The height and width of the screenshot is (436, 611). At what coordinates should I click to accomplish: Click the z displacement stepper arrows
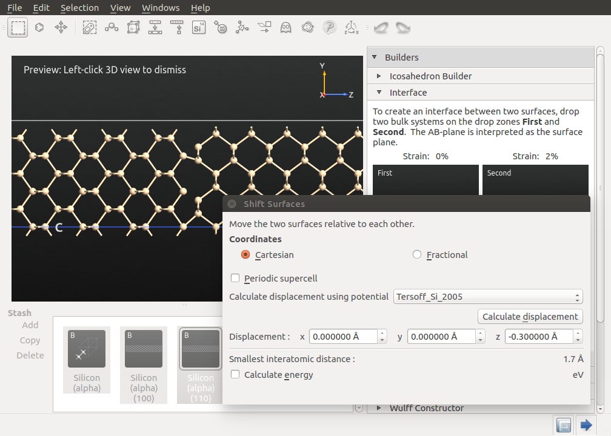pyautogui.click(x=578, y=336)
